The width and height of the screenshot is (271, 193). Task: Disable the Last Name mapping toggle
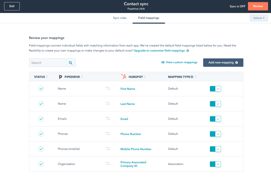pos(215,104)
